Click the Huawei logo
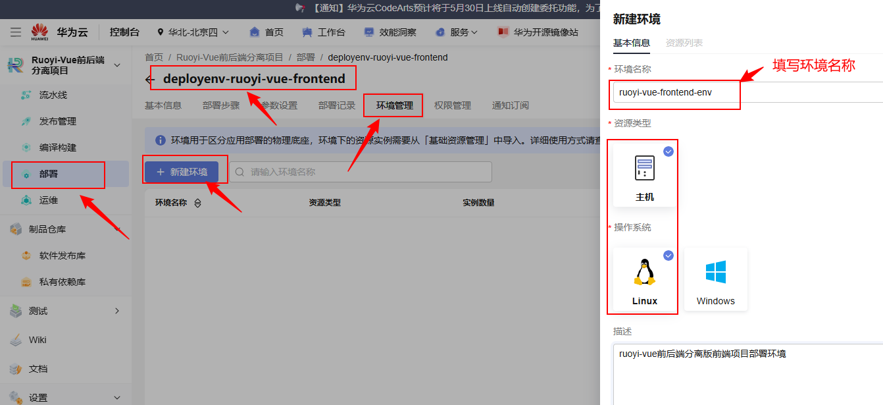 (x=40, y=32)
